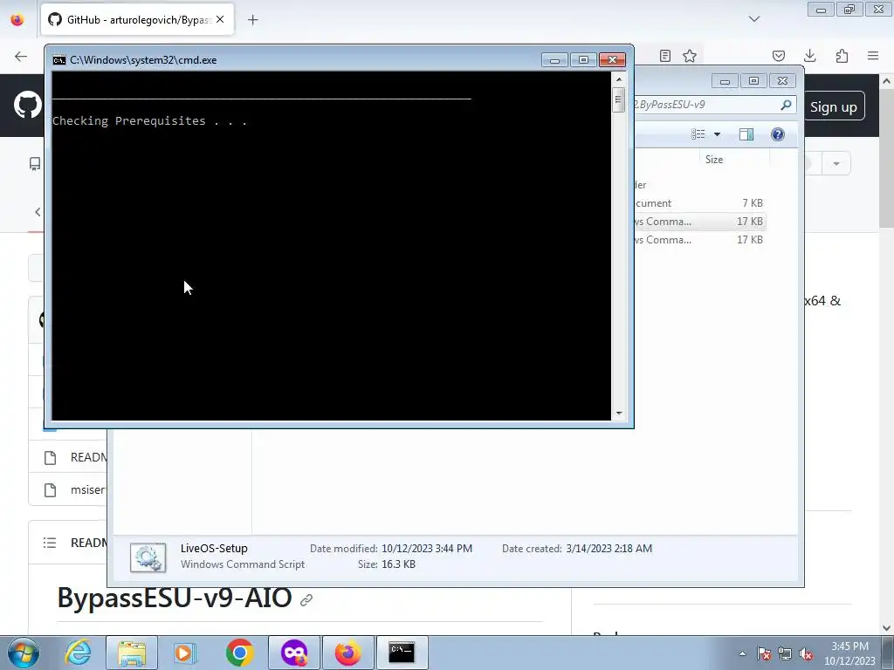Screen dimensions: 894x670
Task: Change Explorer view icon button
Action: point(698,133)
